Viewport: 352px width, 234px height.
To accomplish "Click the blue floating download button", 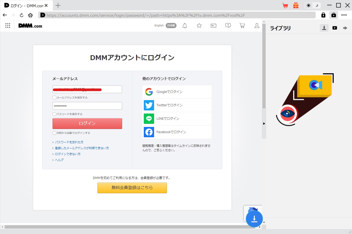I will pyautogui.click(x=254, y=219).
